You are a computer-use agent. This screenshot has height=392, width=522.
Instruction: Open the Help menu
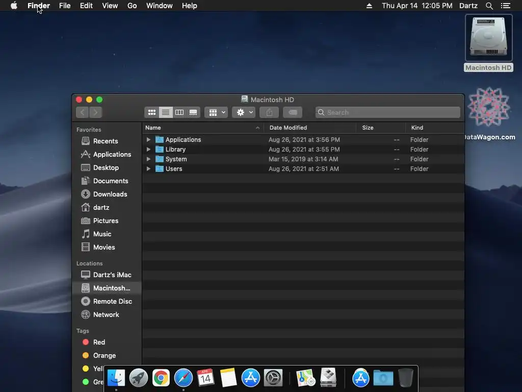click(190, 6)
